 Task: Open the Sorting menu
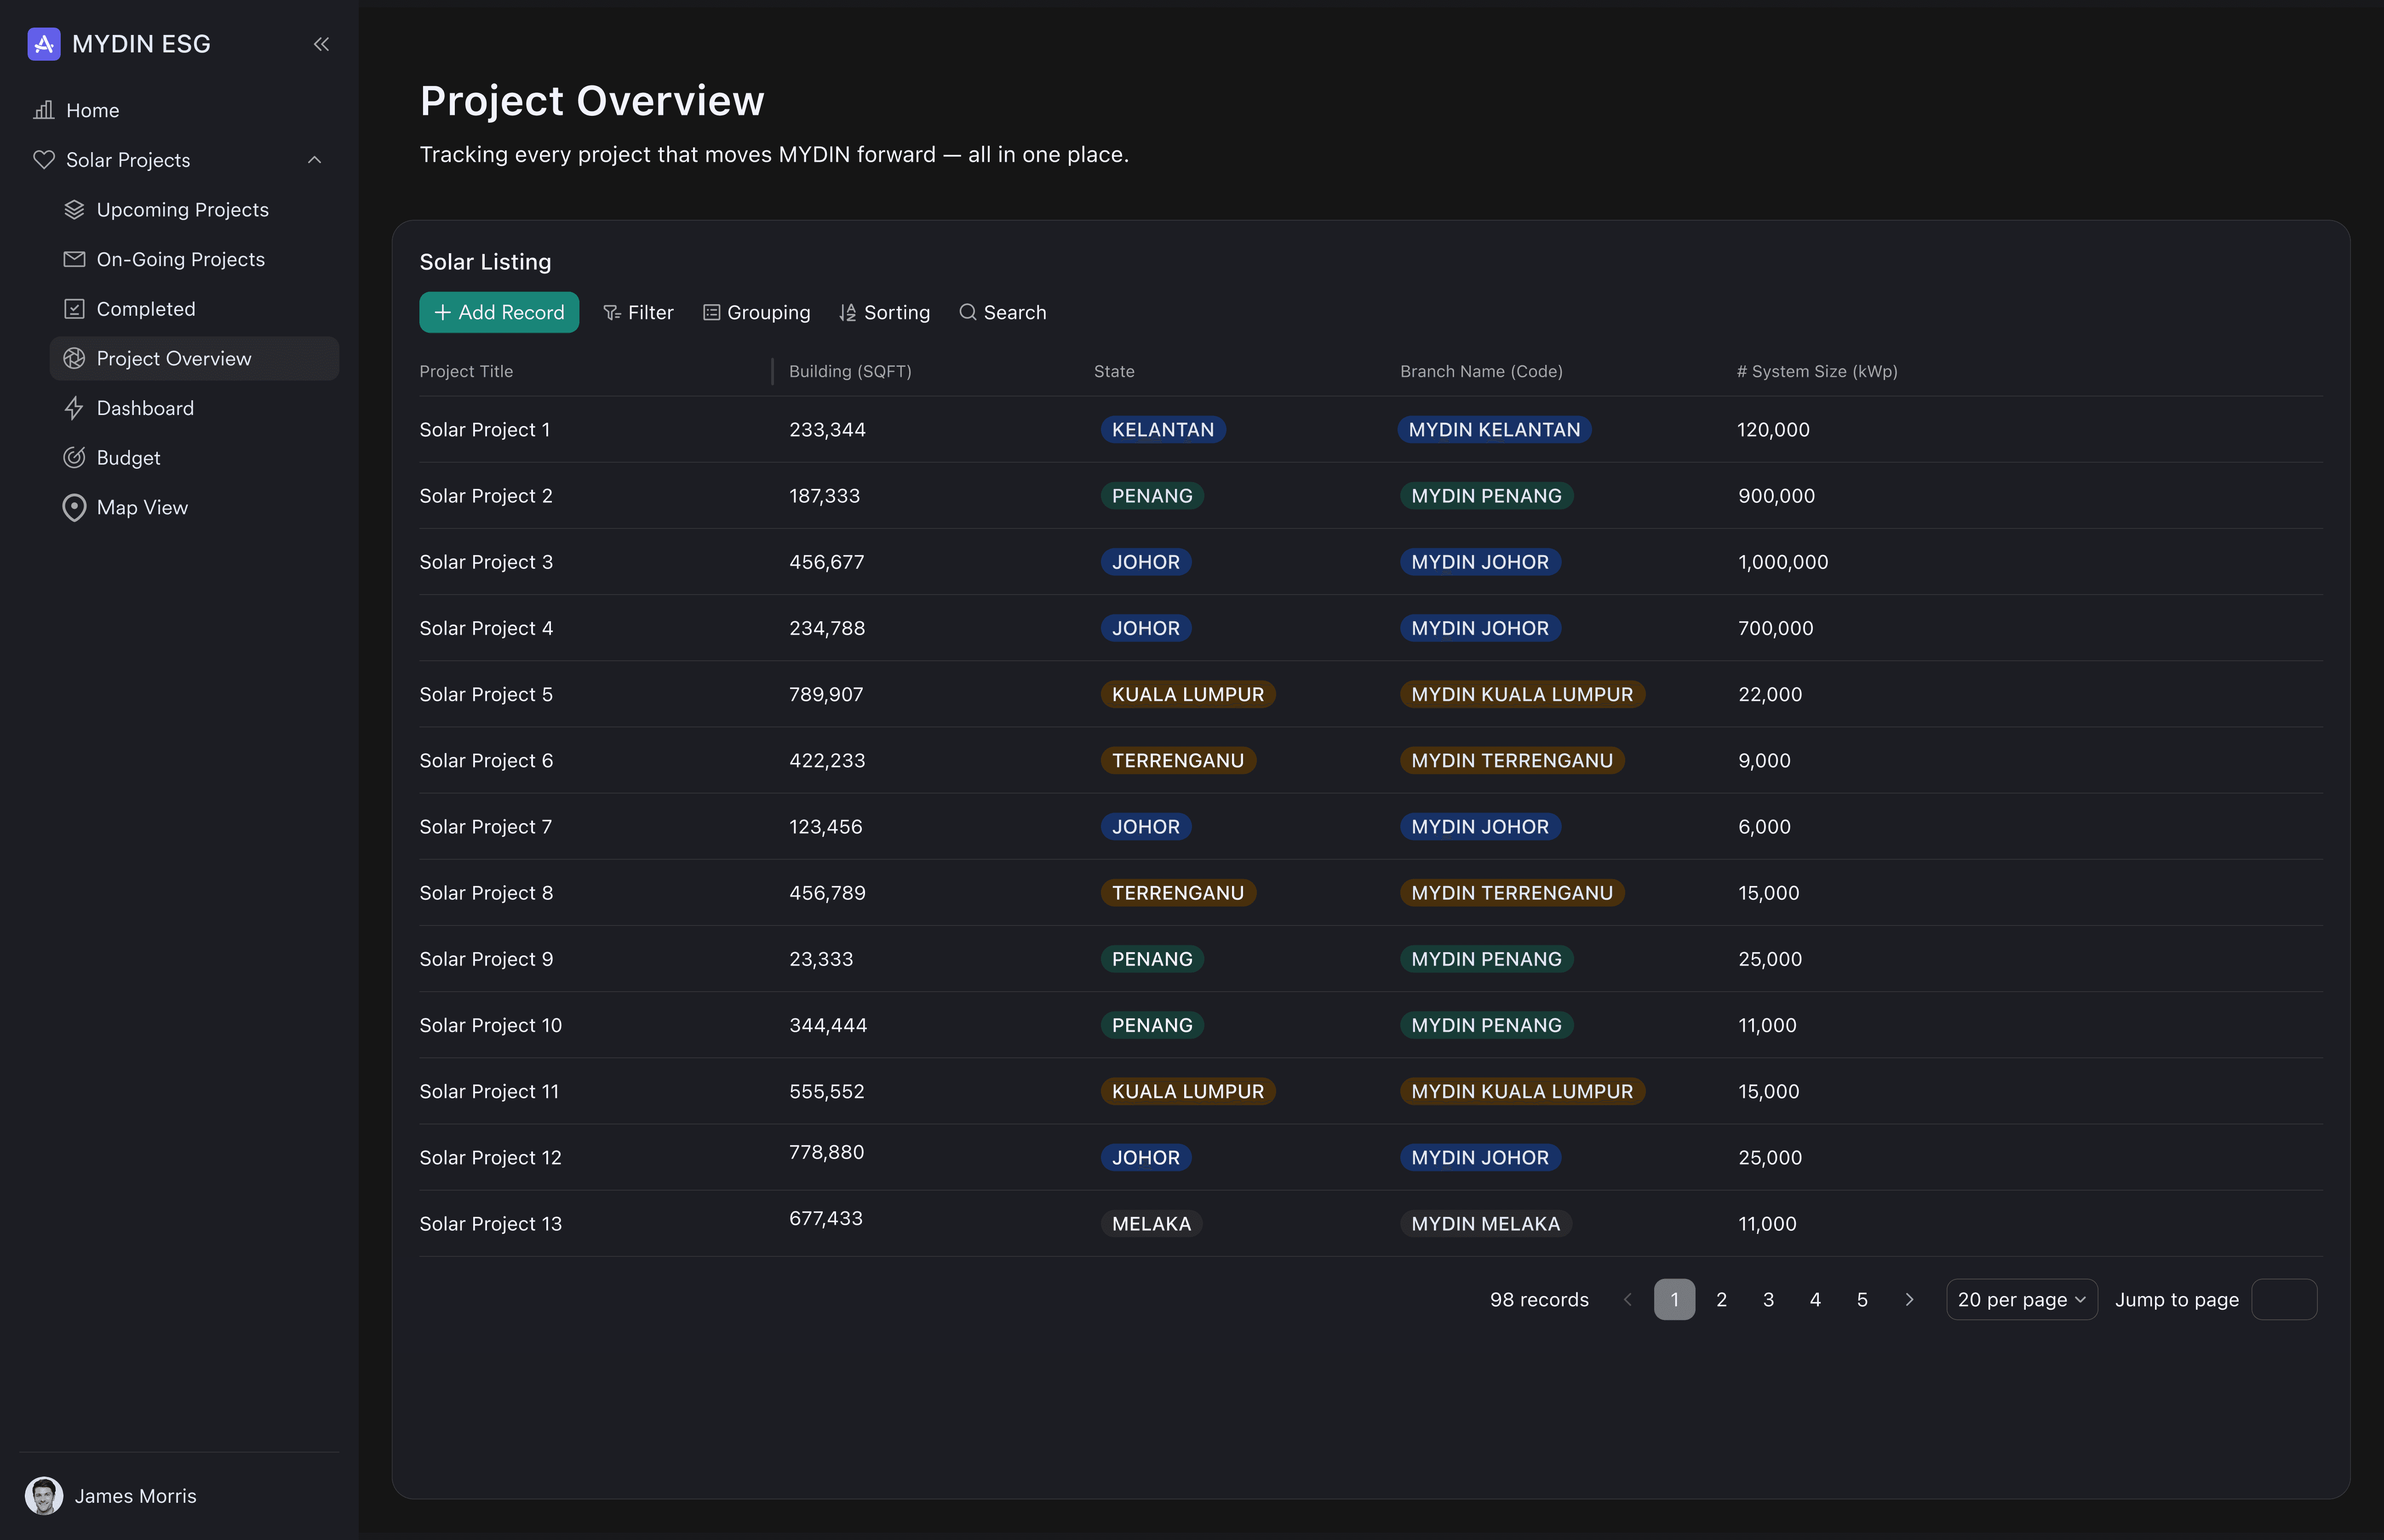884,312
